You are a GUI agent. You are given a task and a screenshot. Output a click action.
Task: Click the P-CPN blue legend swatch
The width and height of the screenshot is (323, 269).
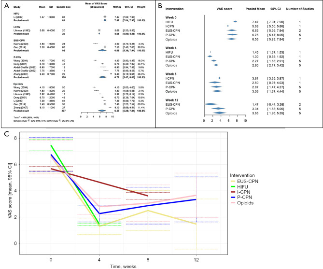233,198
